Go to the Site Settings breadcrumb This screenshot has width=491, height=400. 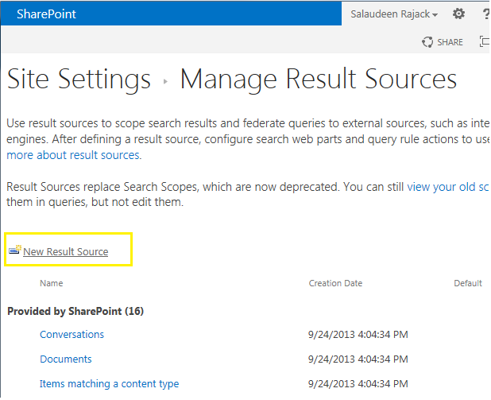[79, 80]
